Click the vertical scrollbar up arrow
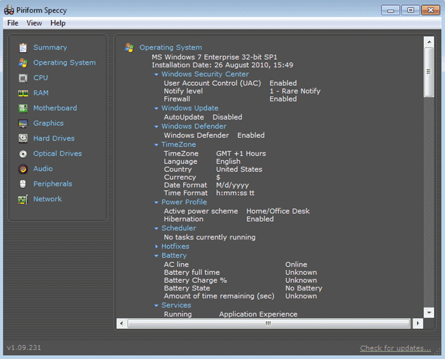This screenshot has width=445, height=359. click(x=429, y=42)
